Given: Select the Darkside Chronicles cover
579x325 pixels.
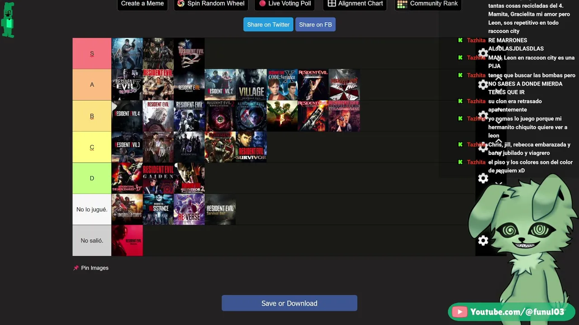Looking at the screenshot, I should 189,116.
